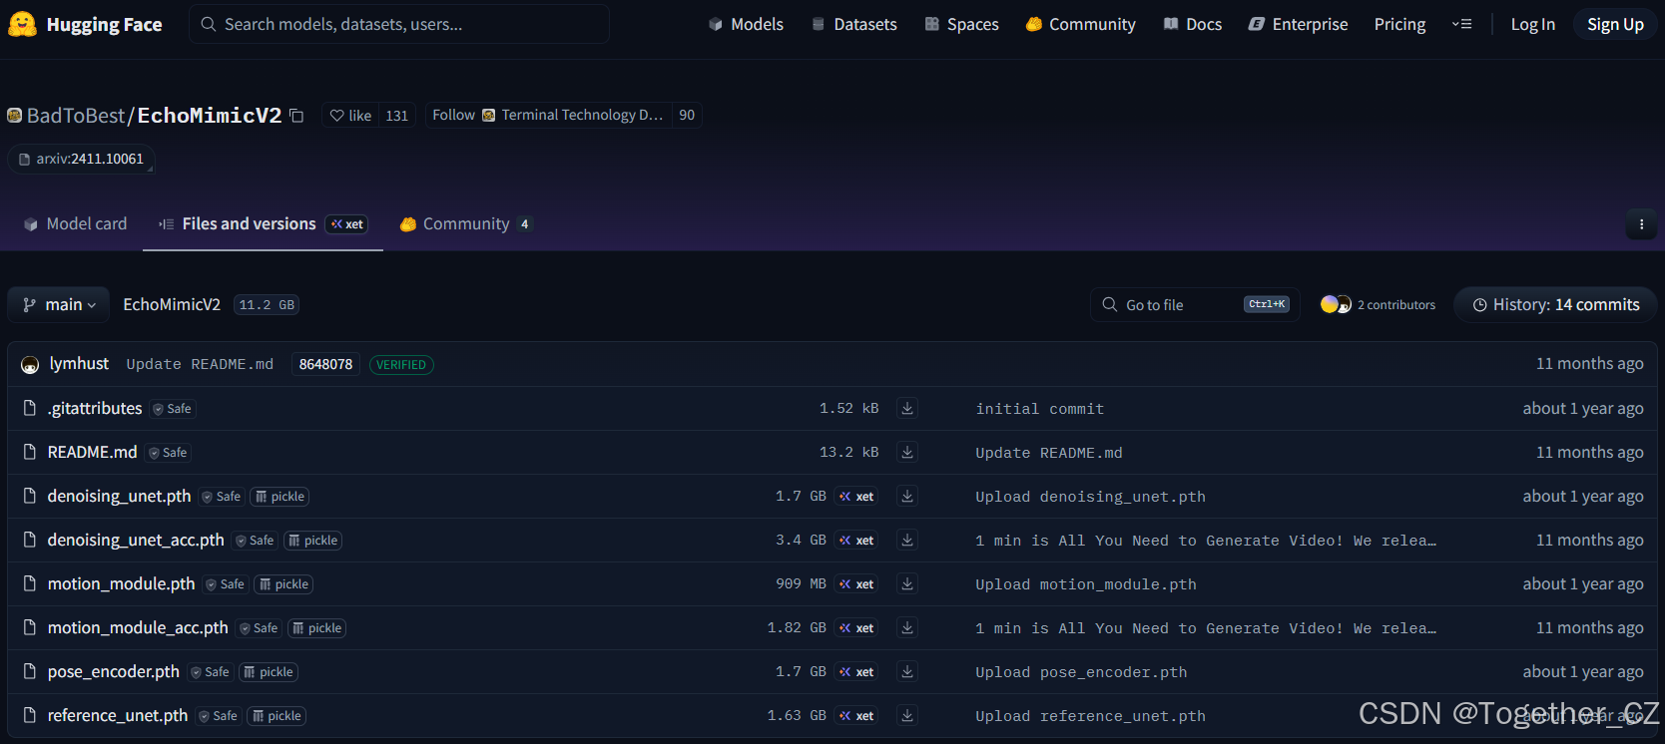This screenshot has height=744, width=1665.
Task: Click 'initial commit' message
Action: 1039,409
